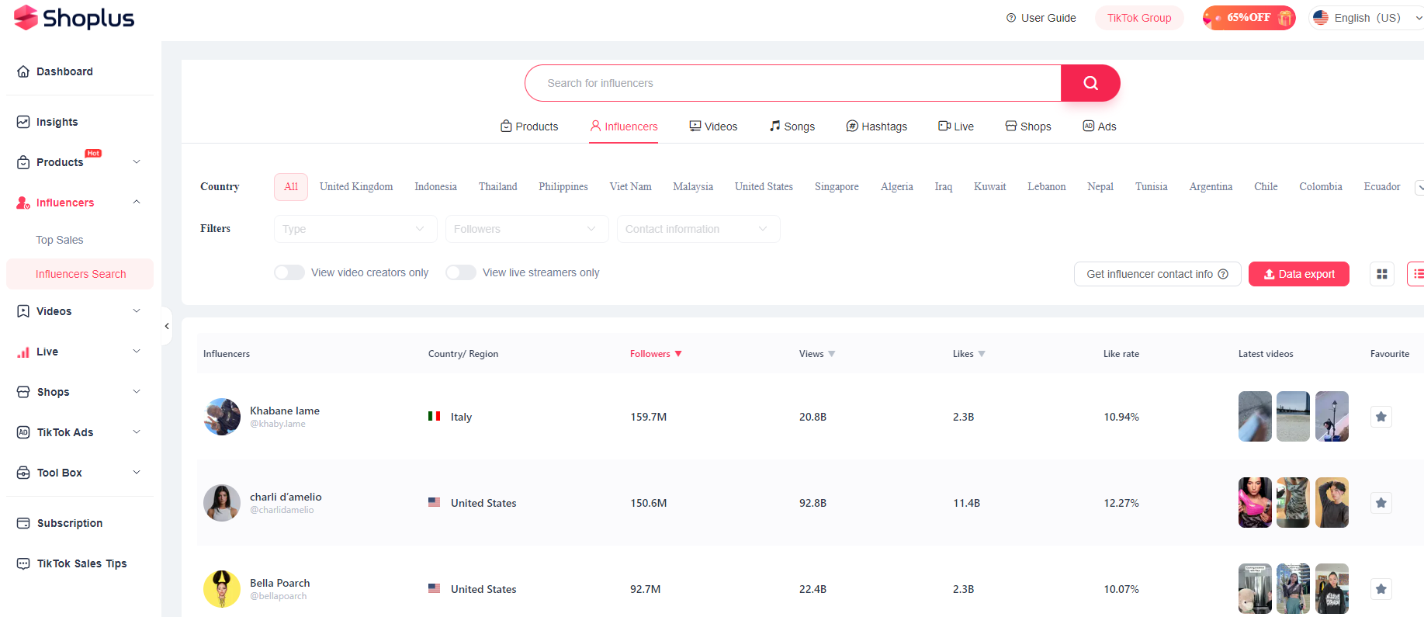Viewport: 1424px width, 617px height.
Task: Open the 65% OFF gift promo
Action: 1249,18
